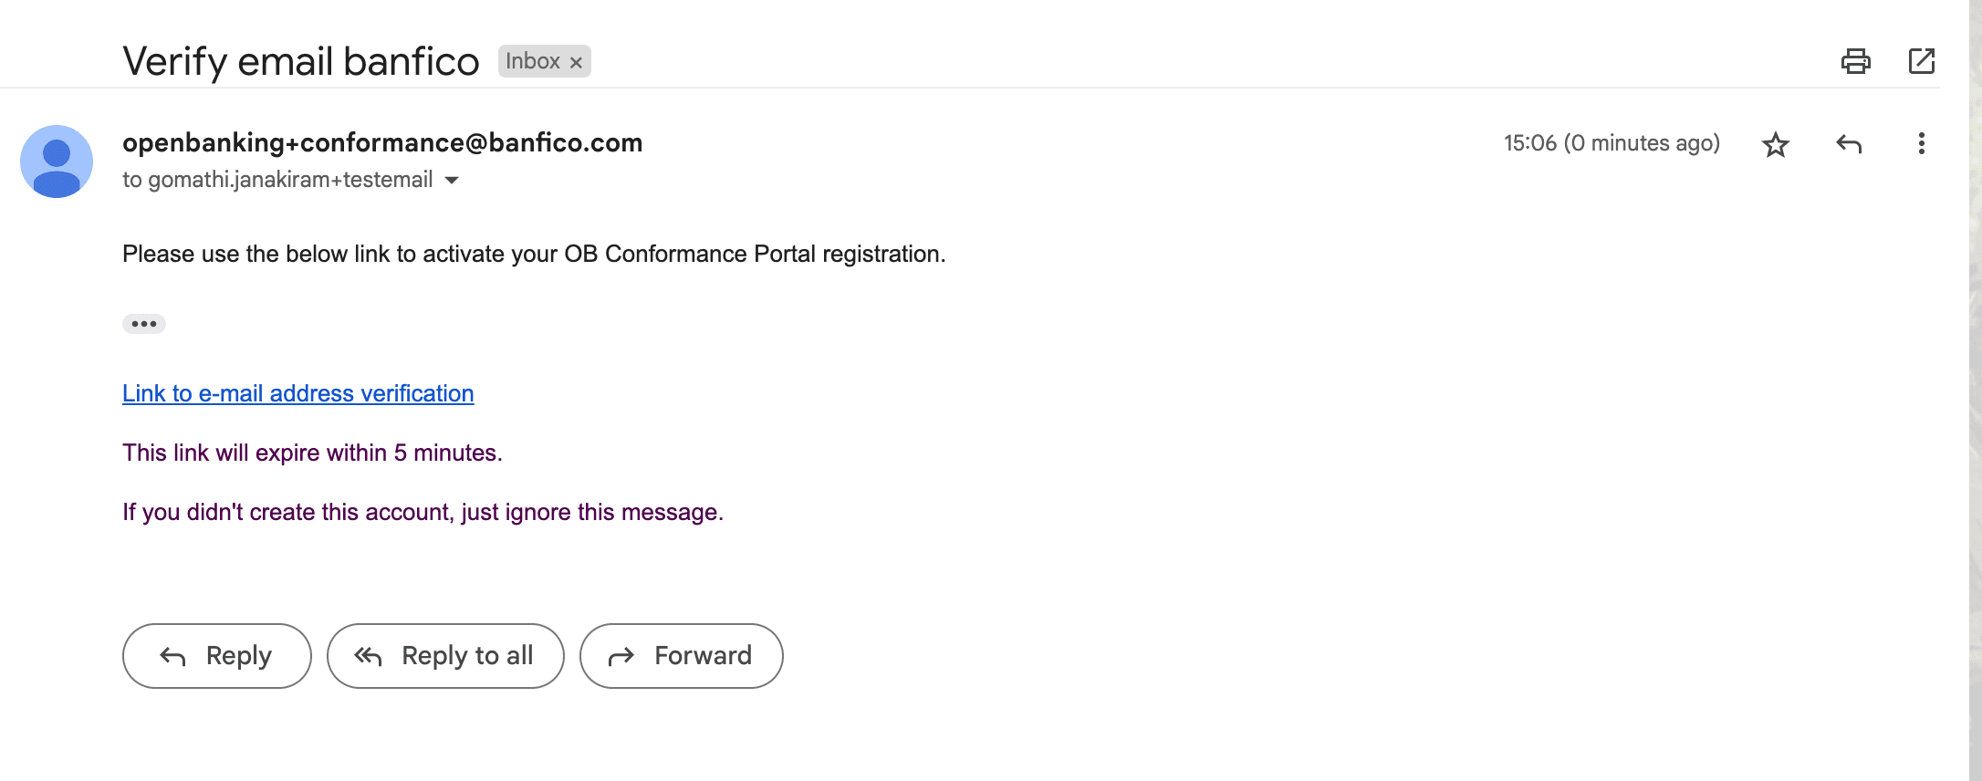
Task: Click the 15:06 timestamp text
Action: point(1612,143)
